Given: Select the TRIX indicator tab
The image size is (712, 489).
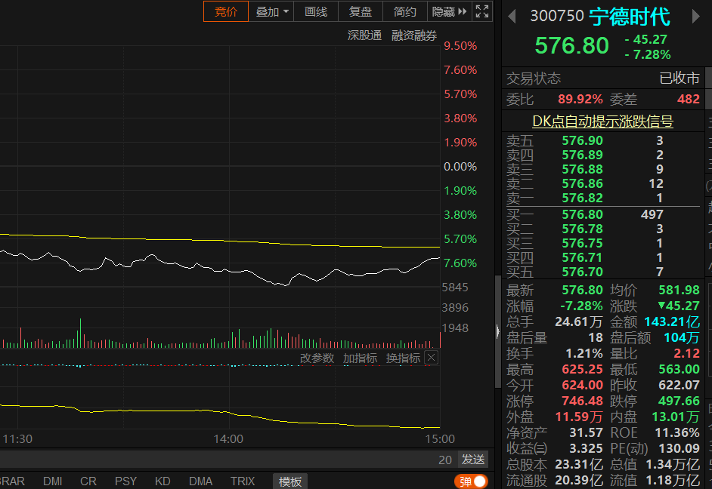Looking at the screenshot, I should 243,481.
